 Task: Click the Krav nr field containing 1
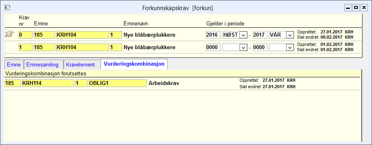26,48
